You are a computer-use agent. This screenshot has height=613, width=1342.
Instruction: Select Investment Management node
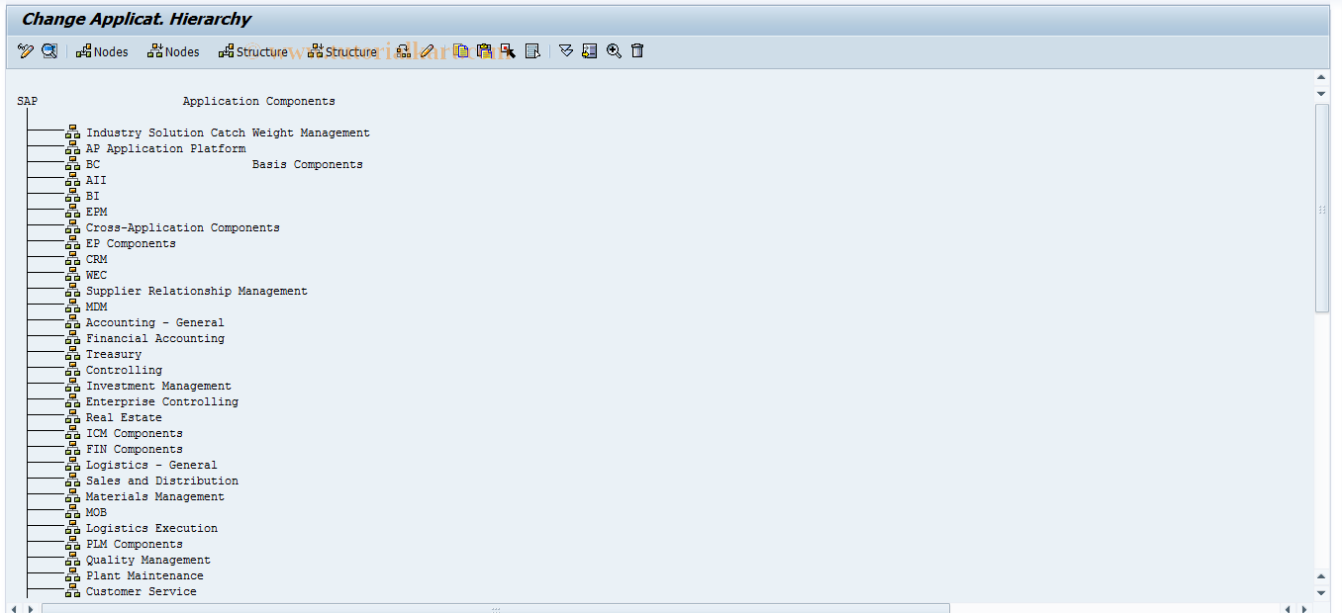pyautogui.click(x=158, y=386)
